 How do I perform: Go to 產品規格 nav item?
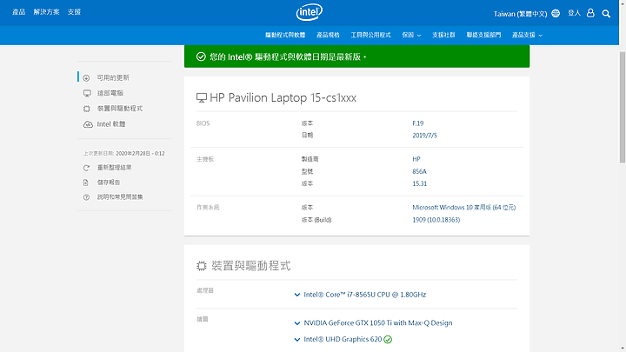click(328, 35)
